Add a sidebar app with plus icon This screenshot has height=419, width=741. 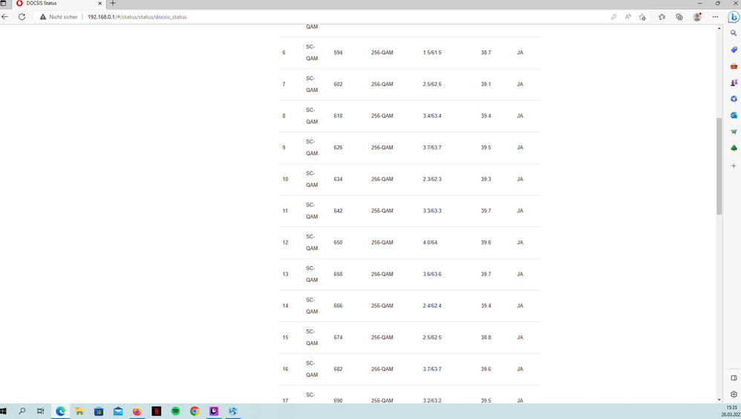click(x=734, y=166)
